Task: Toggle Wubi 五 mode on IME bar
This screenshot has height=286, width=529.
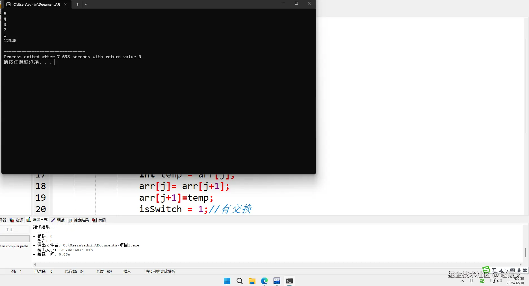Action: (x=494, y=270)
